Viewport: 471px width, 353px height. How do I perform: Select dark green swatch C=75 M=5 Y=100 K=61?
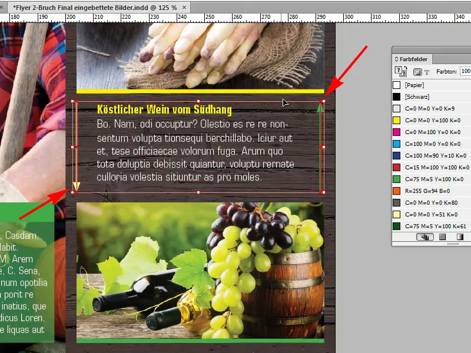point(432,226)
